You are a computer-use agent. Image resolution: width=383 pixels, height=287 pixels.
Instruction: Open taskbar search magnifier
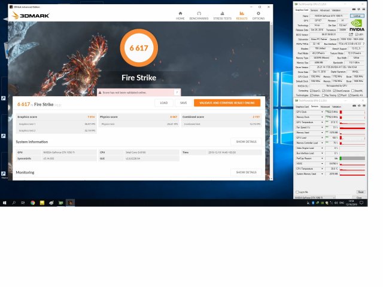(14, 203)
